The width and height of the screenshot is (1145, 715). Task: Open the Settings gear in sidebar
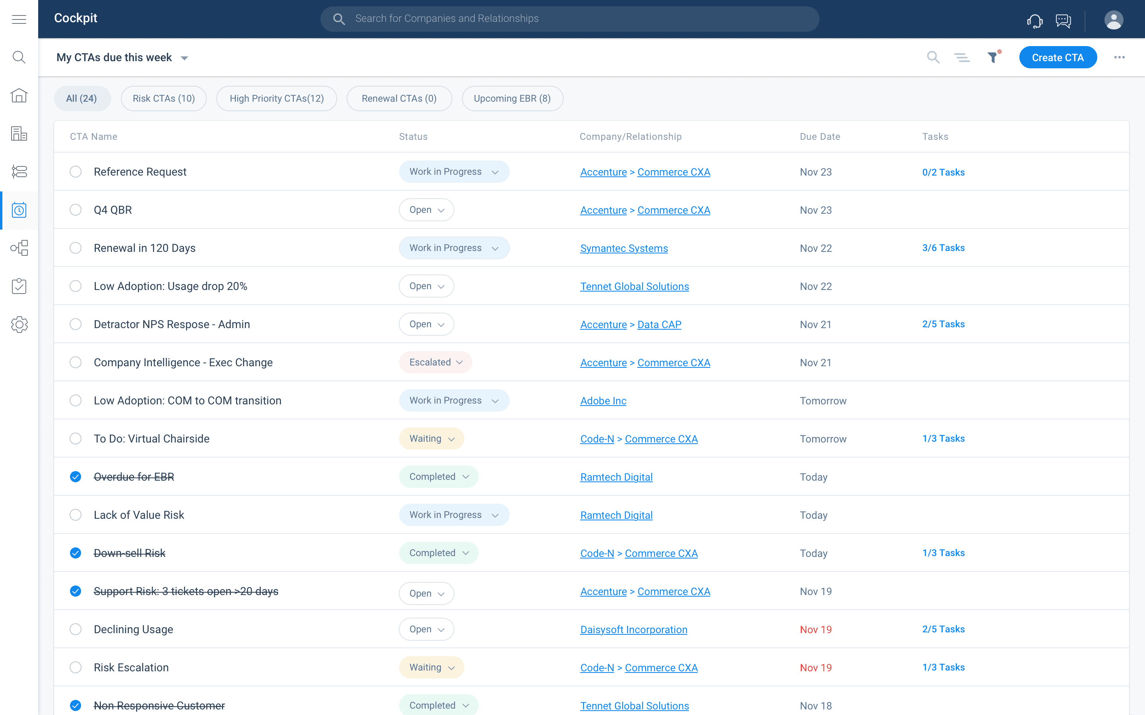click(x=19, y=325)
